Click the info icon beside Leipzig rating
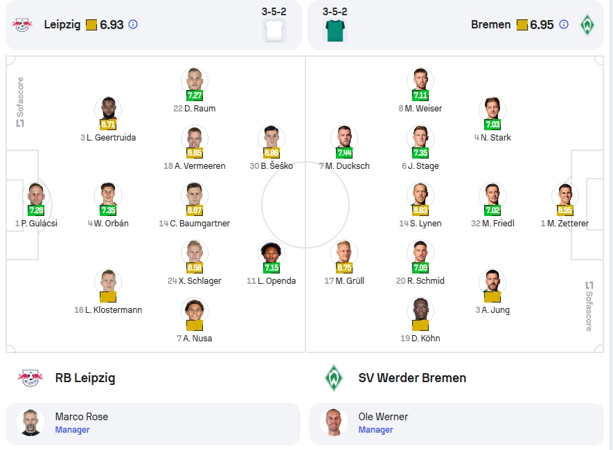 pos(133,25)
